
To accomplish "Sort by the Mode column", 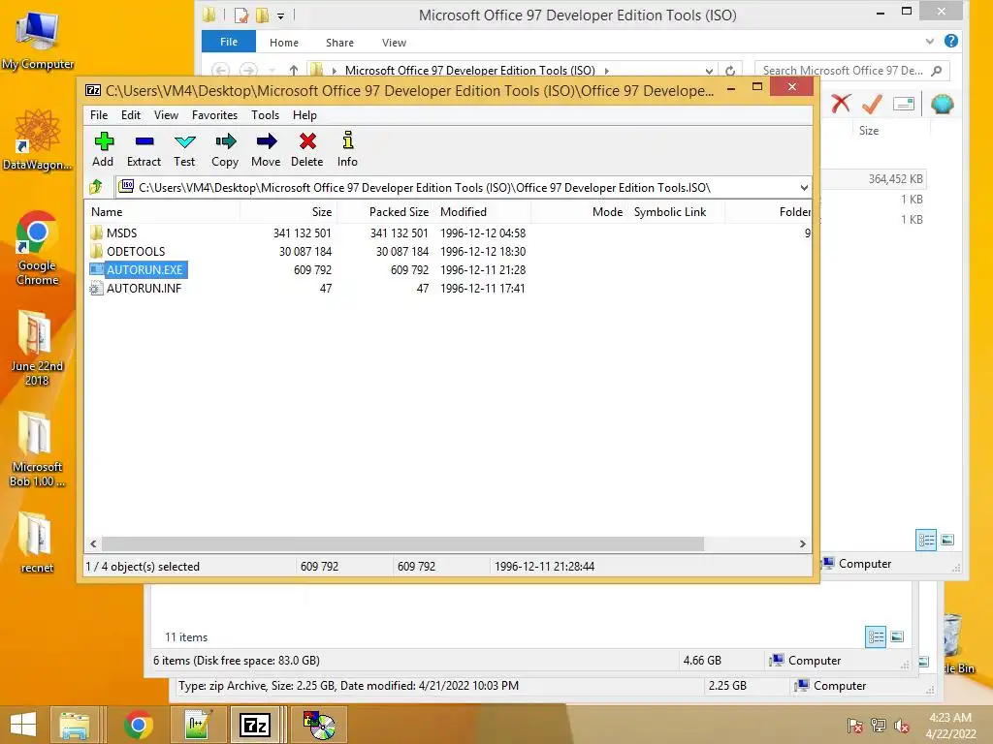I will point(579,212).
